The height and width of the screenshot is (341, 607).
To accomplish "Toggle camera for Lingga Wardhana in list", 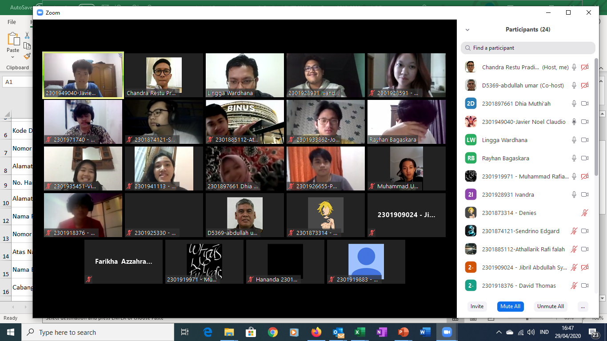I will point(585,140).
